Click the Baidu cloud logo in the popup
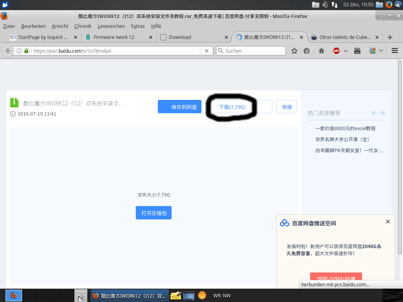 click(x=285, y=223)
